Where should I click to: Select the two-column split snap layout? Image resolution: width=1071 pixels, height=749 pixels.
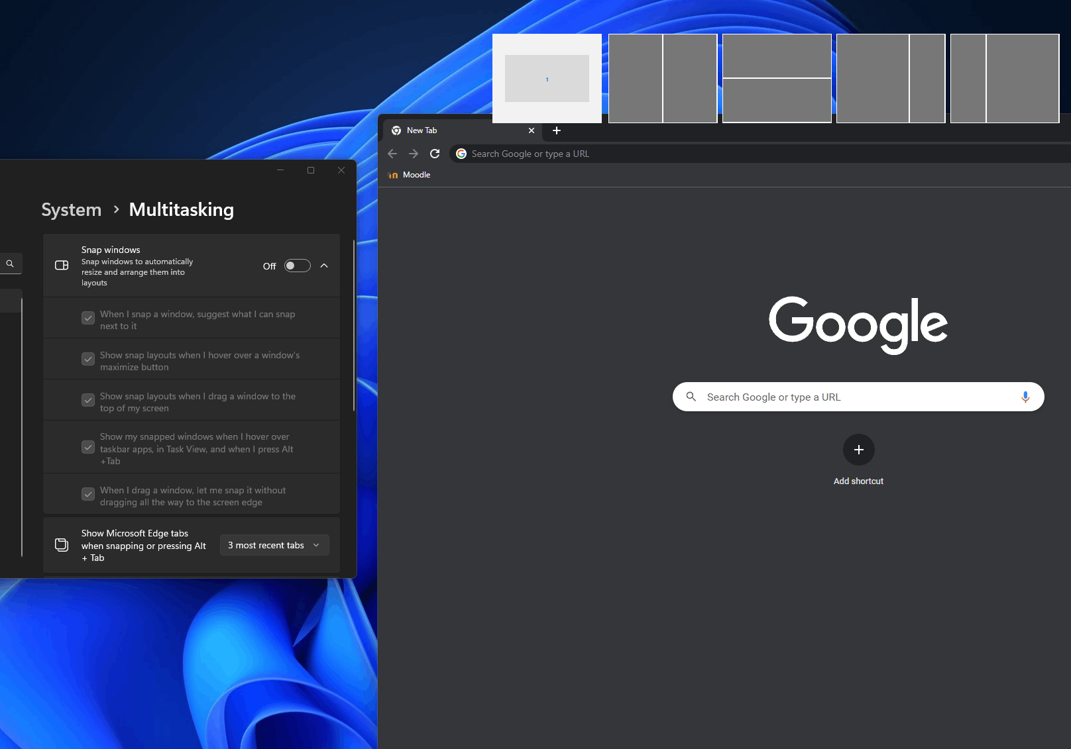tap(662, 78)
